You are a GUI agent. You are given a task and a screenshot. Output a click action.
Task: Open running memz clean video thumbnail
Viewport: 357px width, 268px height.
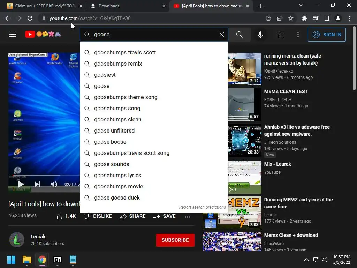point(245,69)
